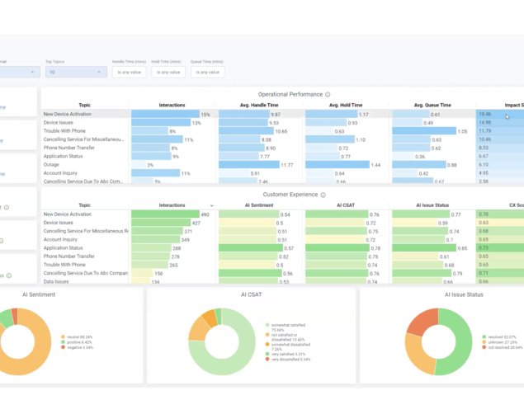The width and height of the screenshot is (524, 400).
Task: Open the Top Topics dropdown
Action: click(x=76, y=72)
